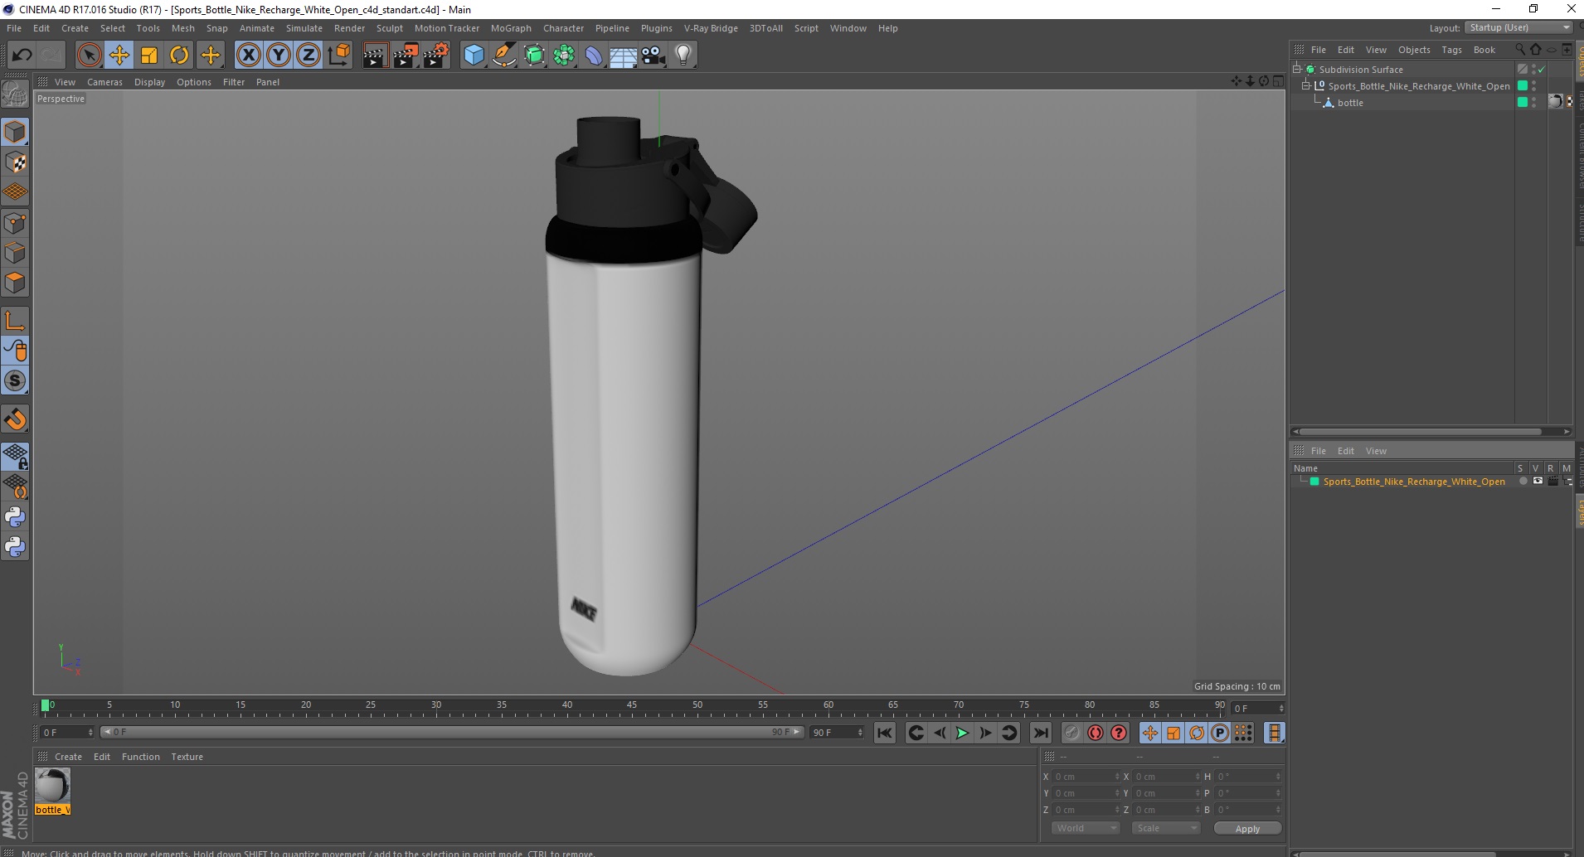The height and width of the screenshot is (857, 1584).
Task: Toggle X axis lock
Action: point(248,56)
